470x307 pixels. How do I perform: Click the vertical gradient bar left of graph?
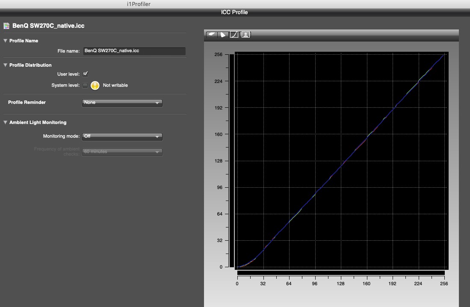coord(231,160)
